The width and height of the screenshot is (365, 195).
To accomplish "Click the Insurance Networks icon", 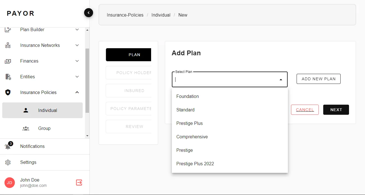I will (x=8, y=45).
